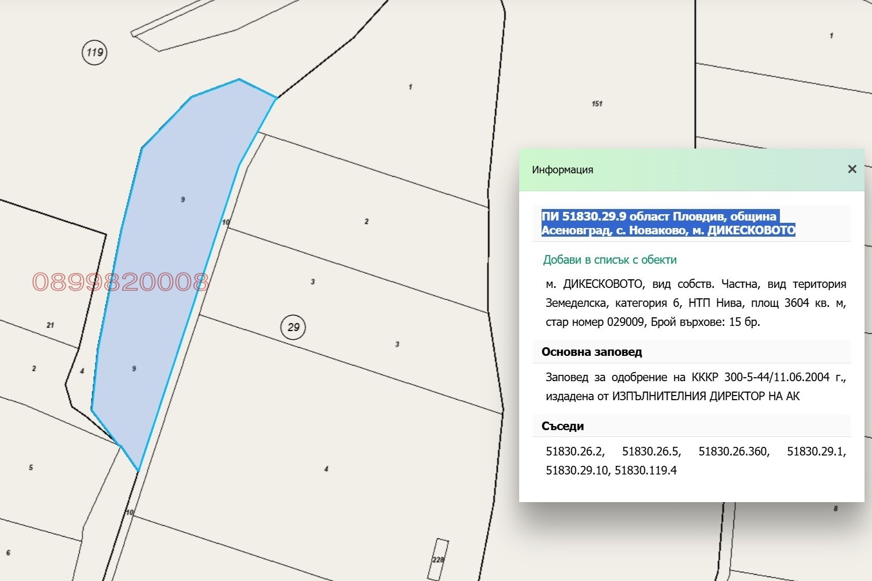Select parcel 5 on the left side
Viewport: 872px width, 581px height.
pyautogui.click(x=31, y=467)
